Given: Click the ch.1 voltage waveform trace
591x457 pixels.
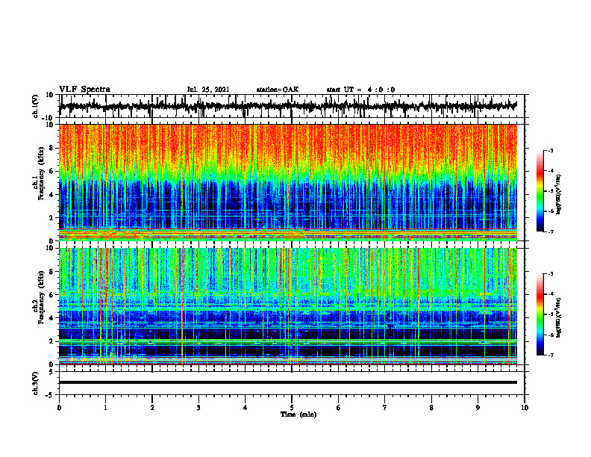Looking at the screenshot, I should coord(287,106).
